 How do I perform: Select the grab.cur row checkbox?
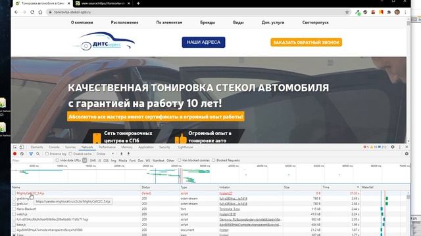pyautogui.click(x=14, y=204)
